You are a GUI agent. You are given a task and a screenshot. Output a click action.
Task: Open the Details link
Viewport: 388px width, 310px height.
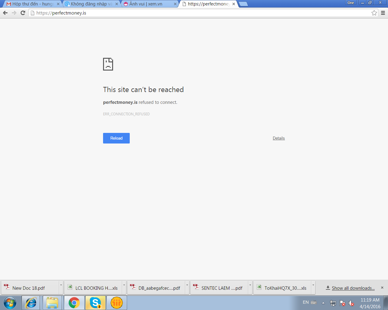[x=279, y=138]
